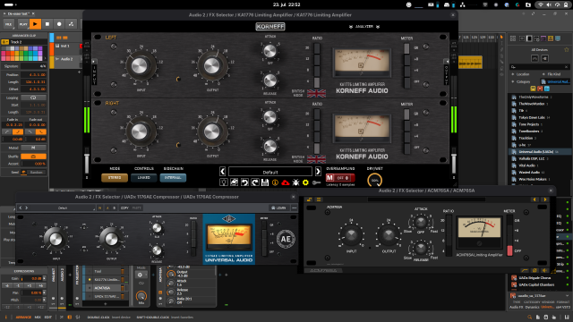Click the orange circled-one icon in KA1776

[x=275, y=182]
